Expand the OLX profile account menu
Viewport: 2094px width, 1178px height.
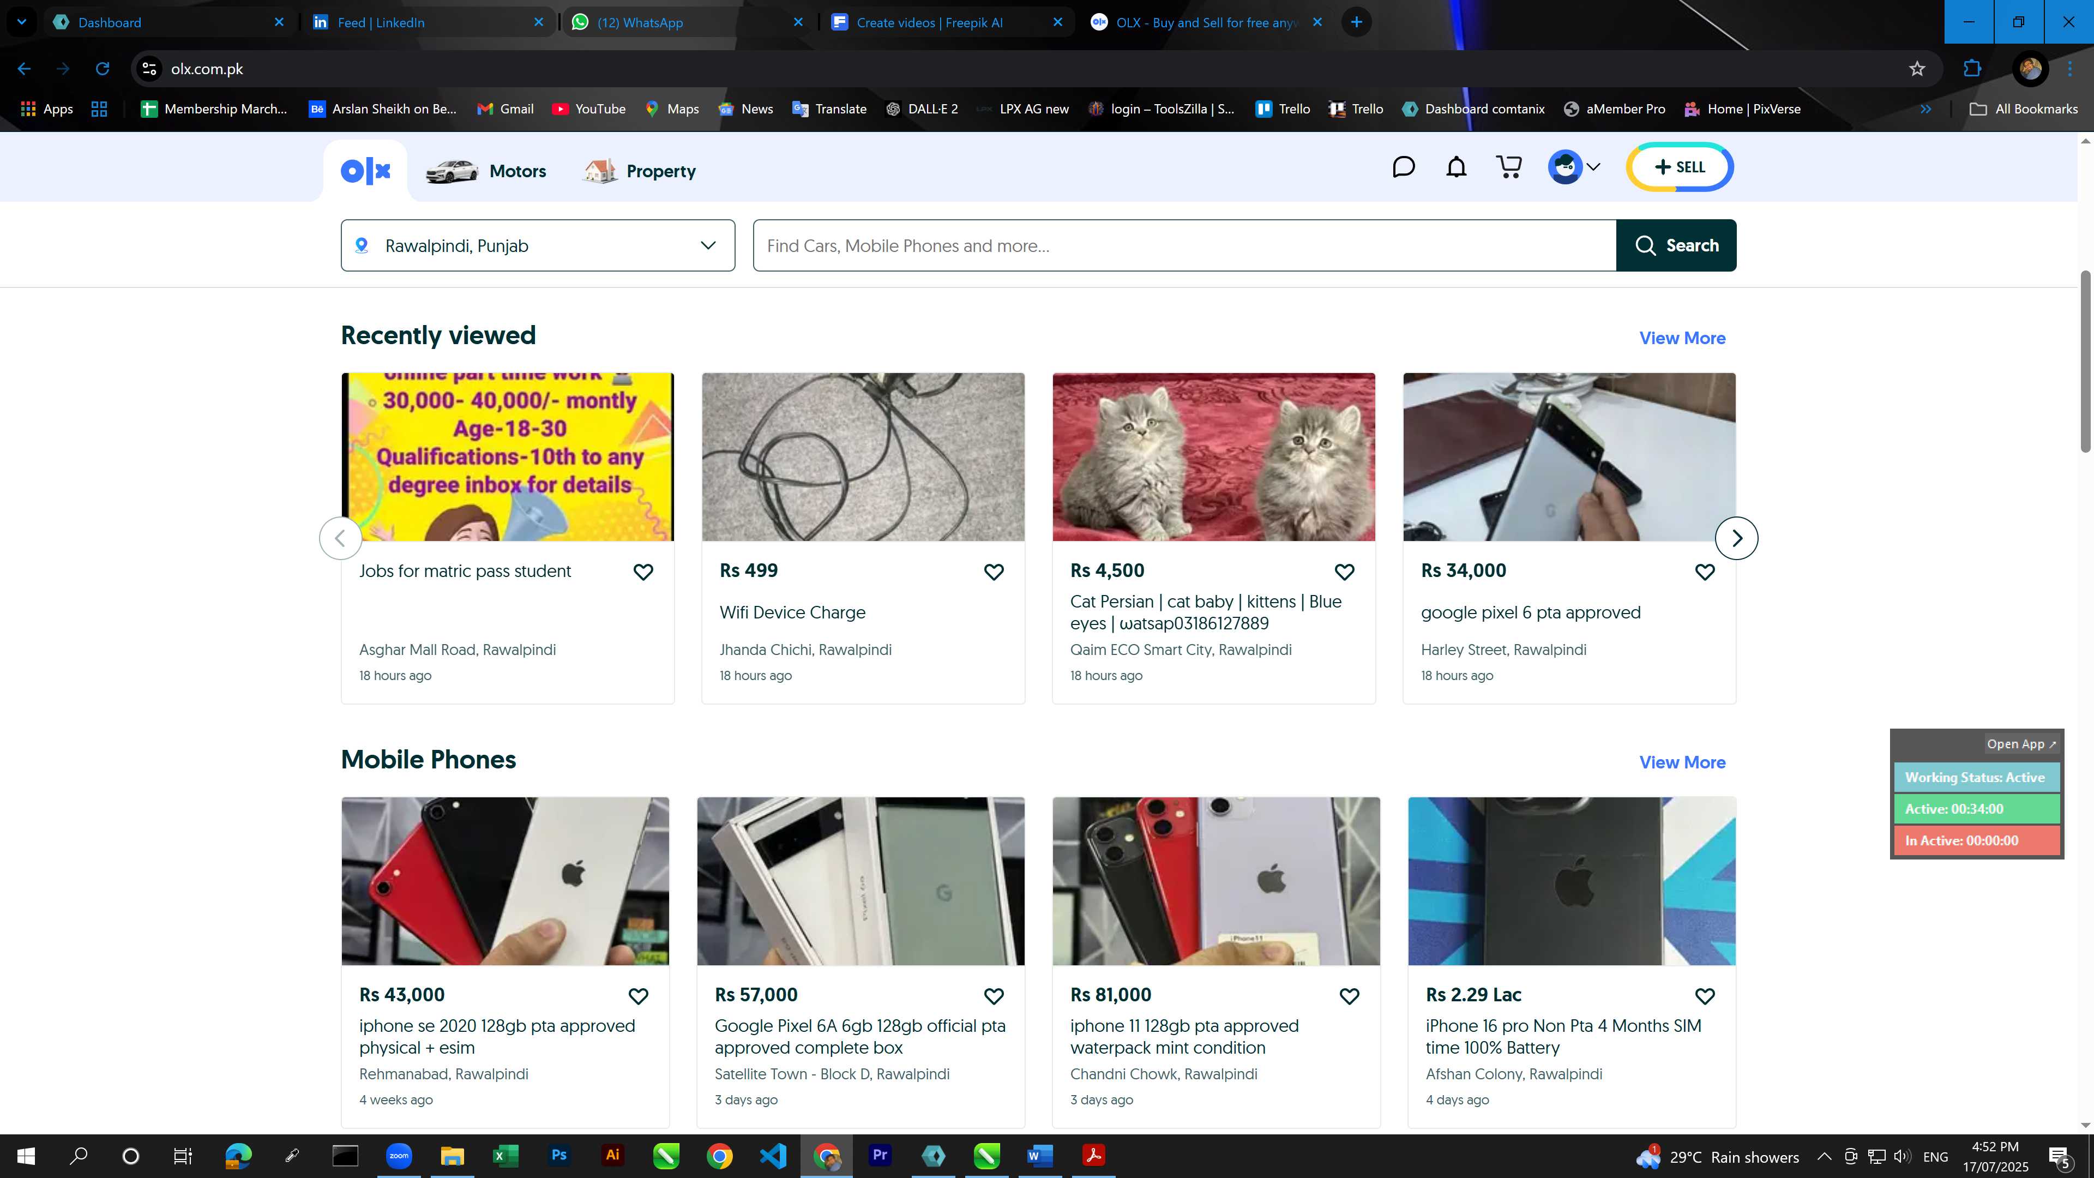click(x=1574, y=167)
